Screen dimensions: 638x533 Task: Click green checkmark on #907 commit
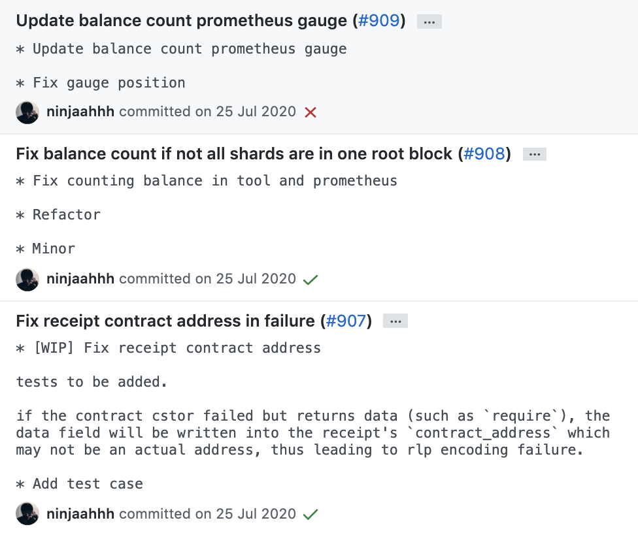[x=311, y=515]
